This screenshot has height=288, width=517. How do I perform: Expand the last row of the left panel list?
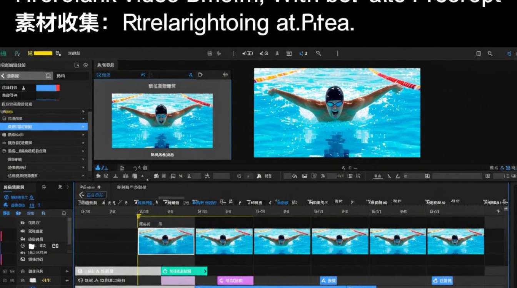click(83, 175)
